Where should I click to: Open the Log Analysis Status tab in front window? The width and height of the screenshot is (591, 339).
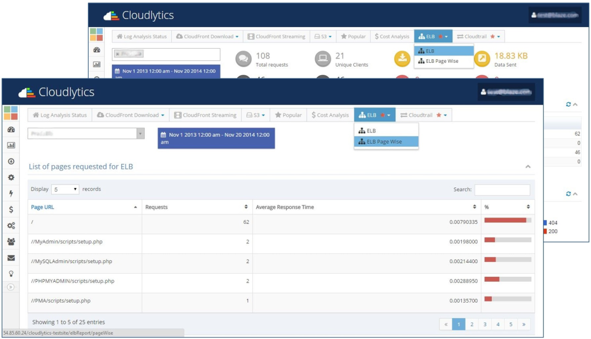pos(60,115)
